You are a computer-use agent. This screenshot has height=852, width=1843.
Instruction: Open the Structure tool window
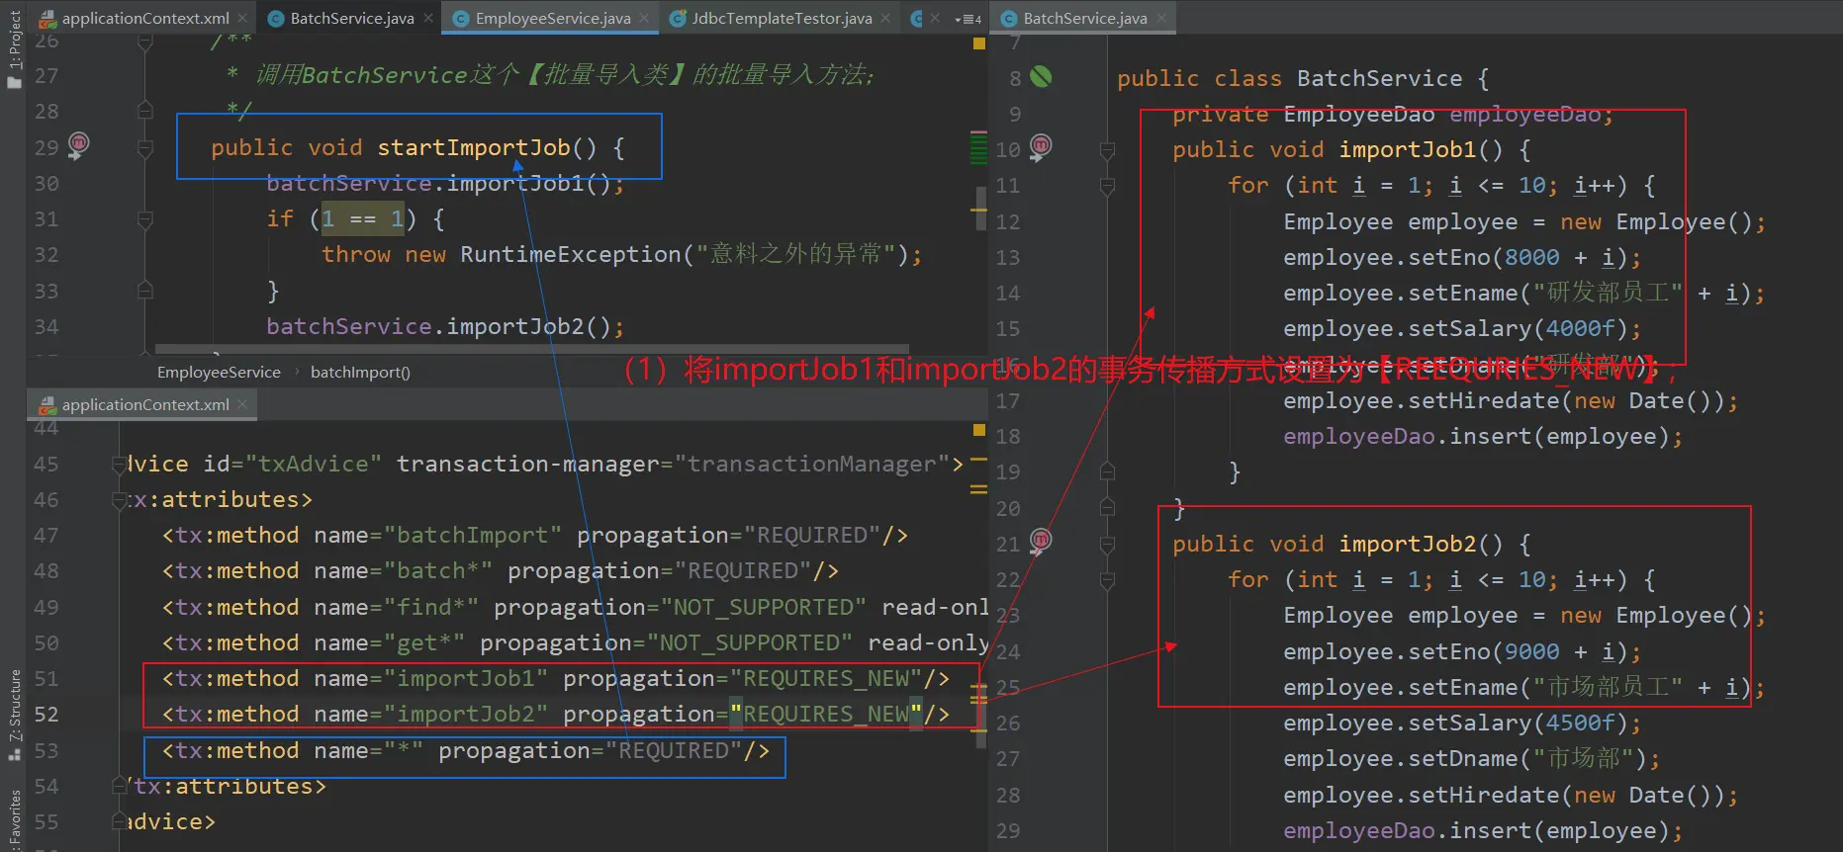14,714
